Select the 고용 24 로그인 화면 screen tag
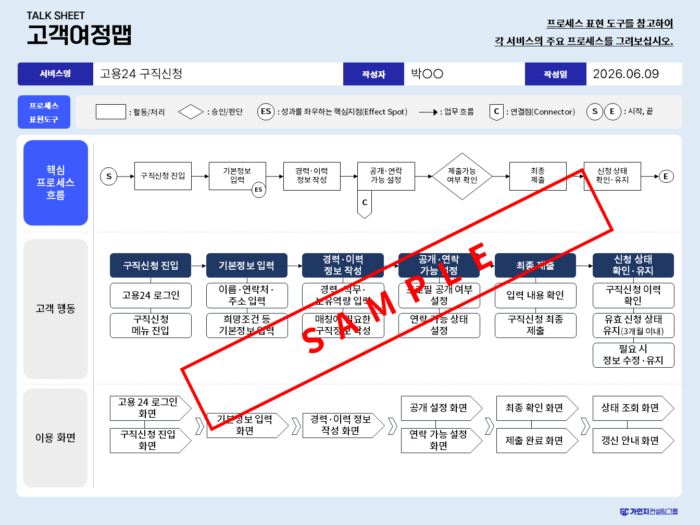700x525 pixels. click(x=151, y=408)
